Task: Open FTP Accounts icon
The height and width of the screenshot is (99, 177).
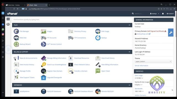Action: click(43, 38)
